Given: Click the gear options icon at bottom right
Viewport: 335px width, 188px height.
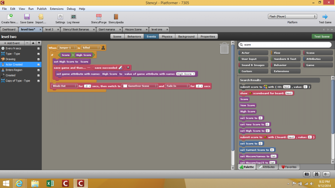Looking at the screenshot, I should 326,174.
